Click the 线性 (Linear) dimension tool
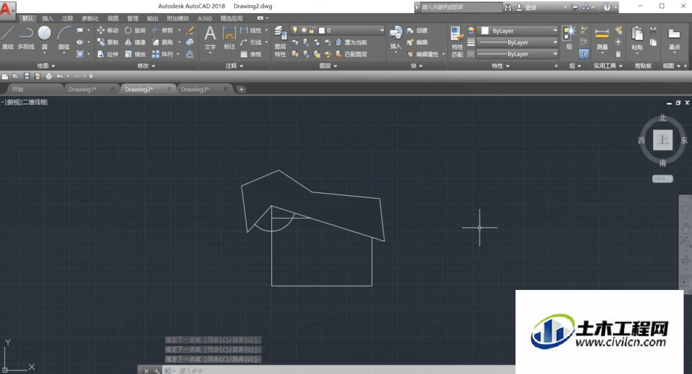Viewport: 692px width, 374px height. [x=251, y=30]
